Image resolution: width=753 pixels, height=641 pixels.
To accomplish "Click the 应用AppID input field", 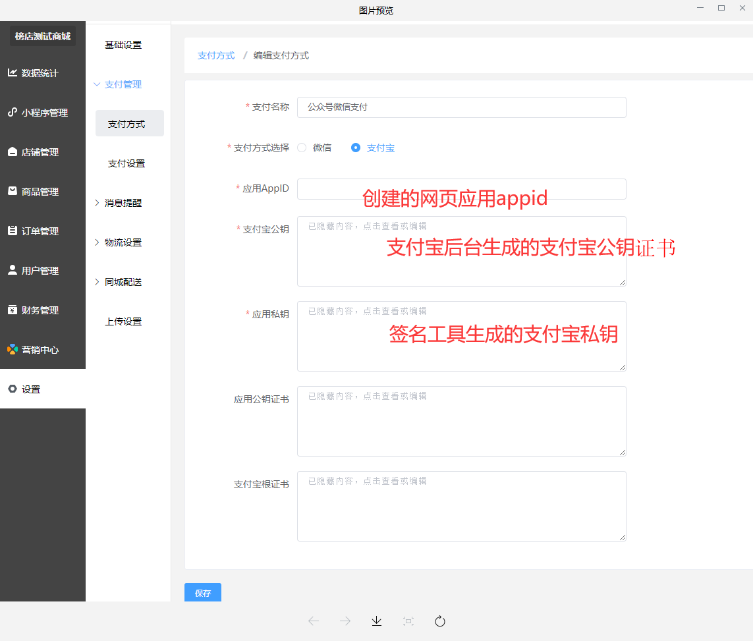I will (x=461, y=189).
